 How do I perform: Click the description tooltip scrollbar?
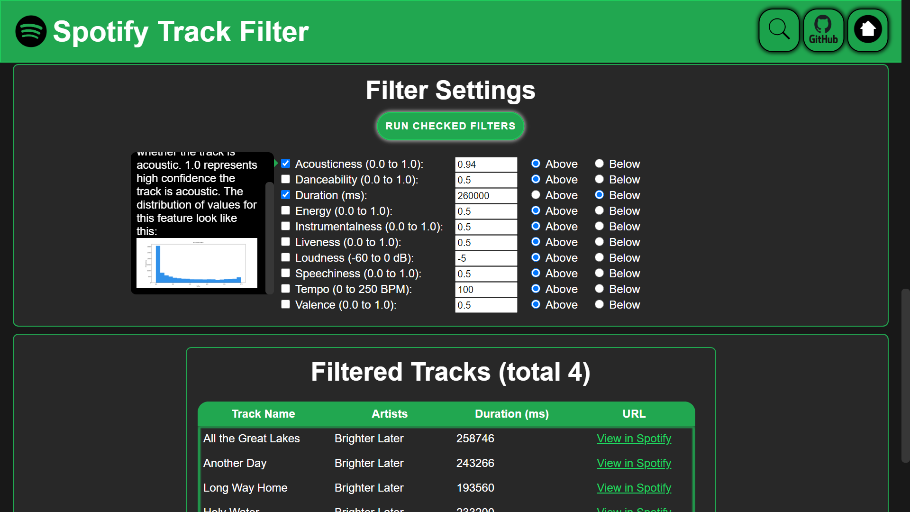click(270, 237)
